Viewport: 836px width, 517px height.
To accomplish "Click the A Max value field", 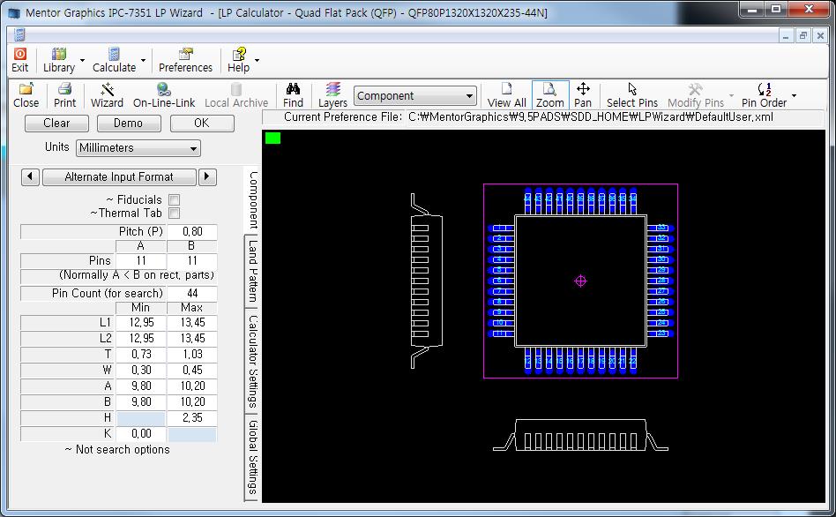I will (192, 386).
